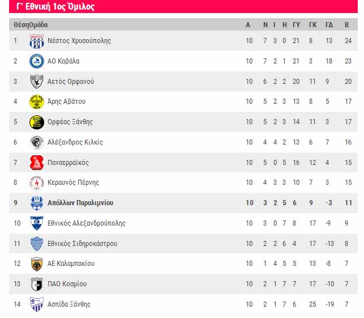
Task: Click the ΓΥ goals-for column header
Action: (x=296, y=24)
